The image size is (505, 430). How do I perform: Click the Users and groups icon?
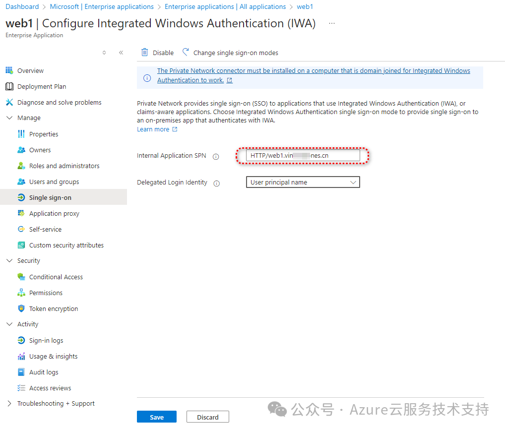[21, 182]
